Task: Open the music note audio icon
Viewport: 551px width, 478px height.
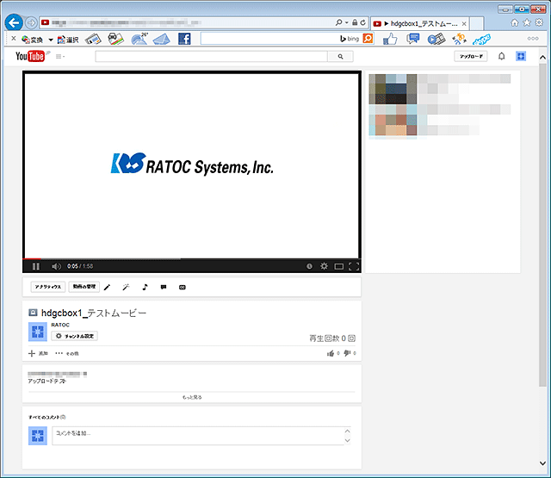Action: (x=145, y=287)
